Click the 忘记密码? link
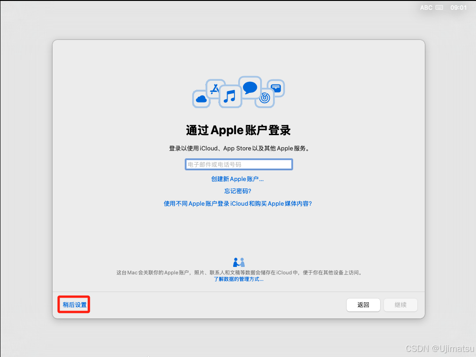Image resolution: width=476 pixels, height=357 pixels. pyautogui.click(x=238, y=191)
